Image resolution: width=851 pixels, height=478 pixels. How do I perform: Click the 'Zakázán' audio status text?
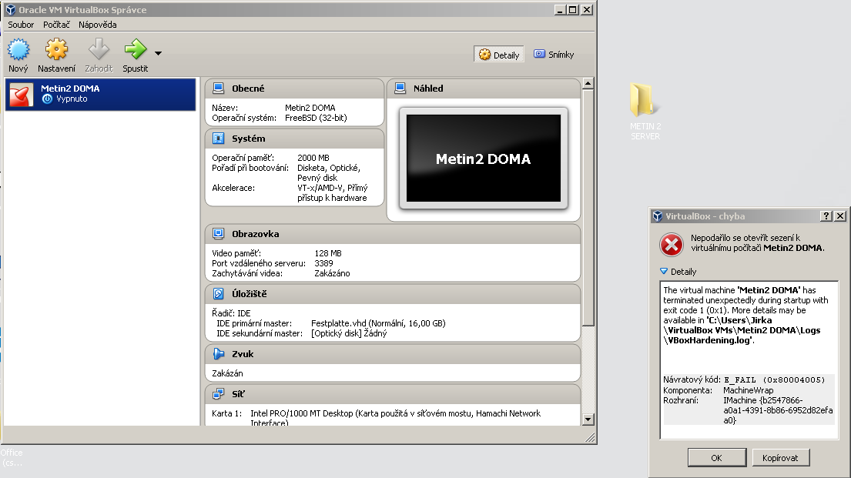pos(227,373)
